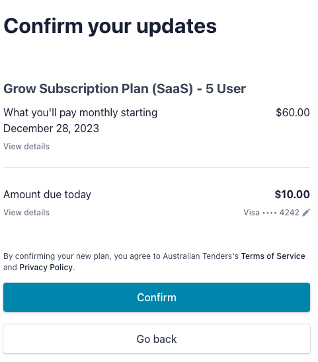The width and height of the screenshot is (318, 362).
Task: Click the December 28, 2023 date
Action: (x=51, y=128)
